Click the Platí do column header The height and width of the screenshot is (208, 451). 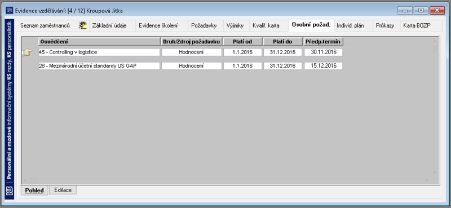point(282,42)
